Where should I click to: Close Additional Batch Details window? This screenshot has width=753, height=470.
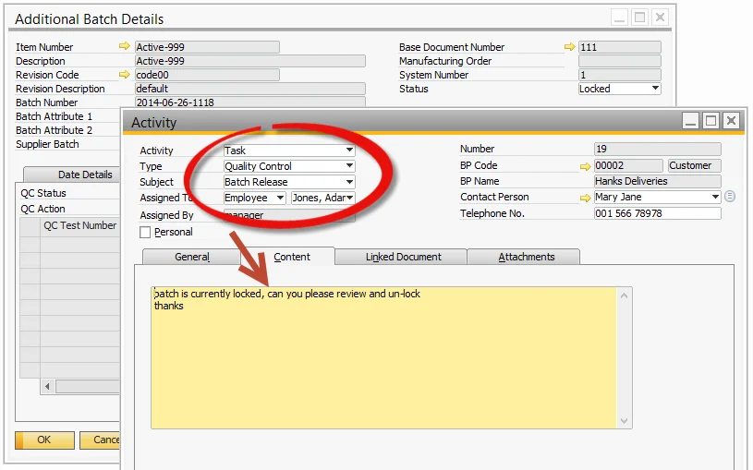[661, 18]
